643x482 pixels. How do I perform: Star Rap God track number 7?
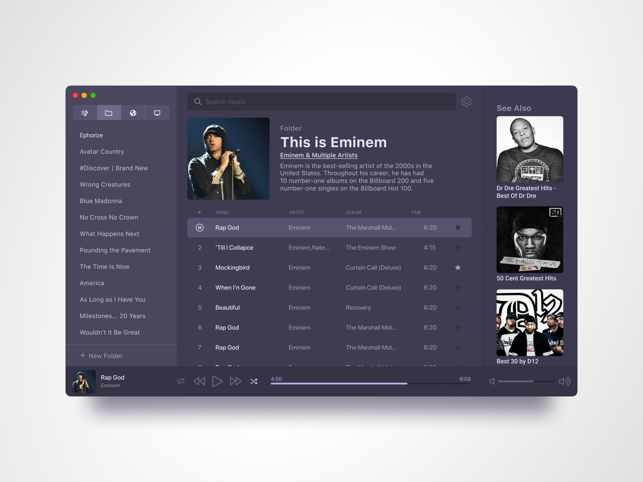(x=458, y=347)
